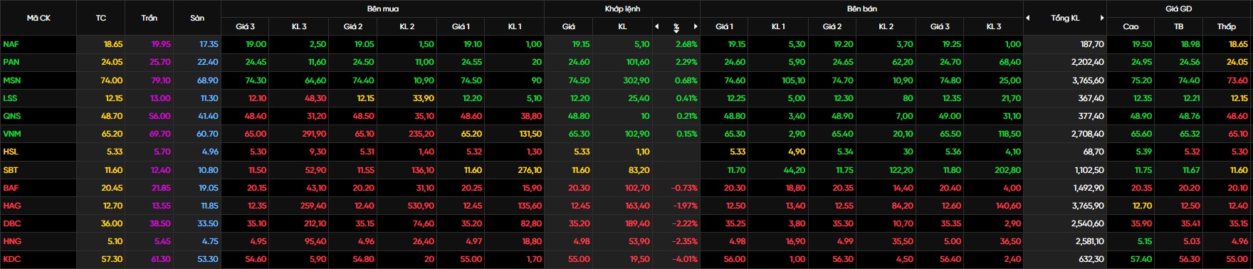This screenshot has height=269, width=1253.
Task: Open the NAF stock symbol
Action: tap(11, 44)
